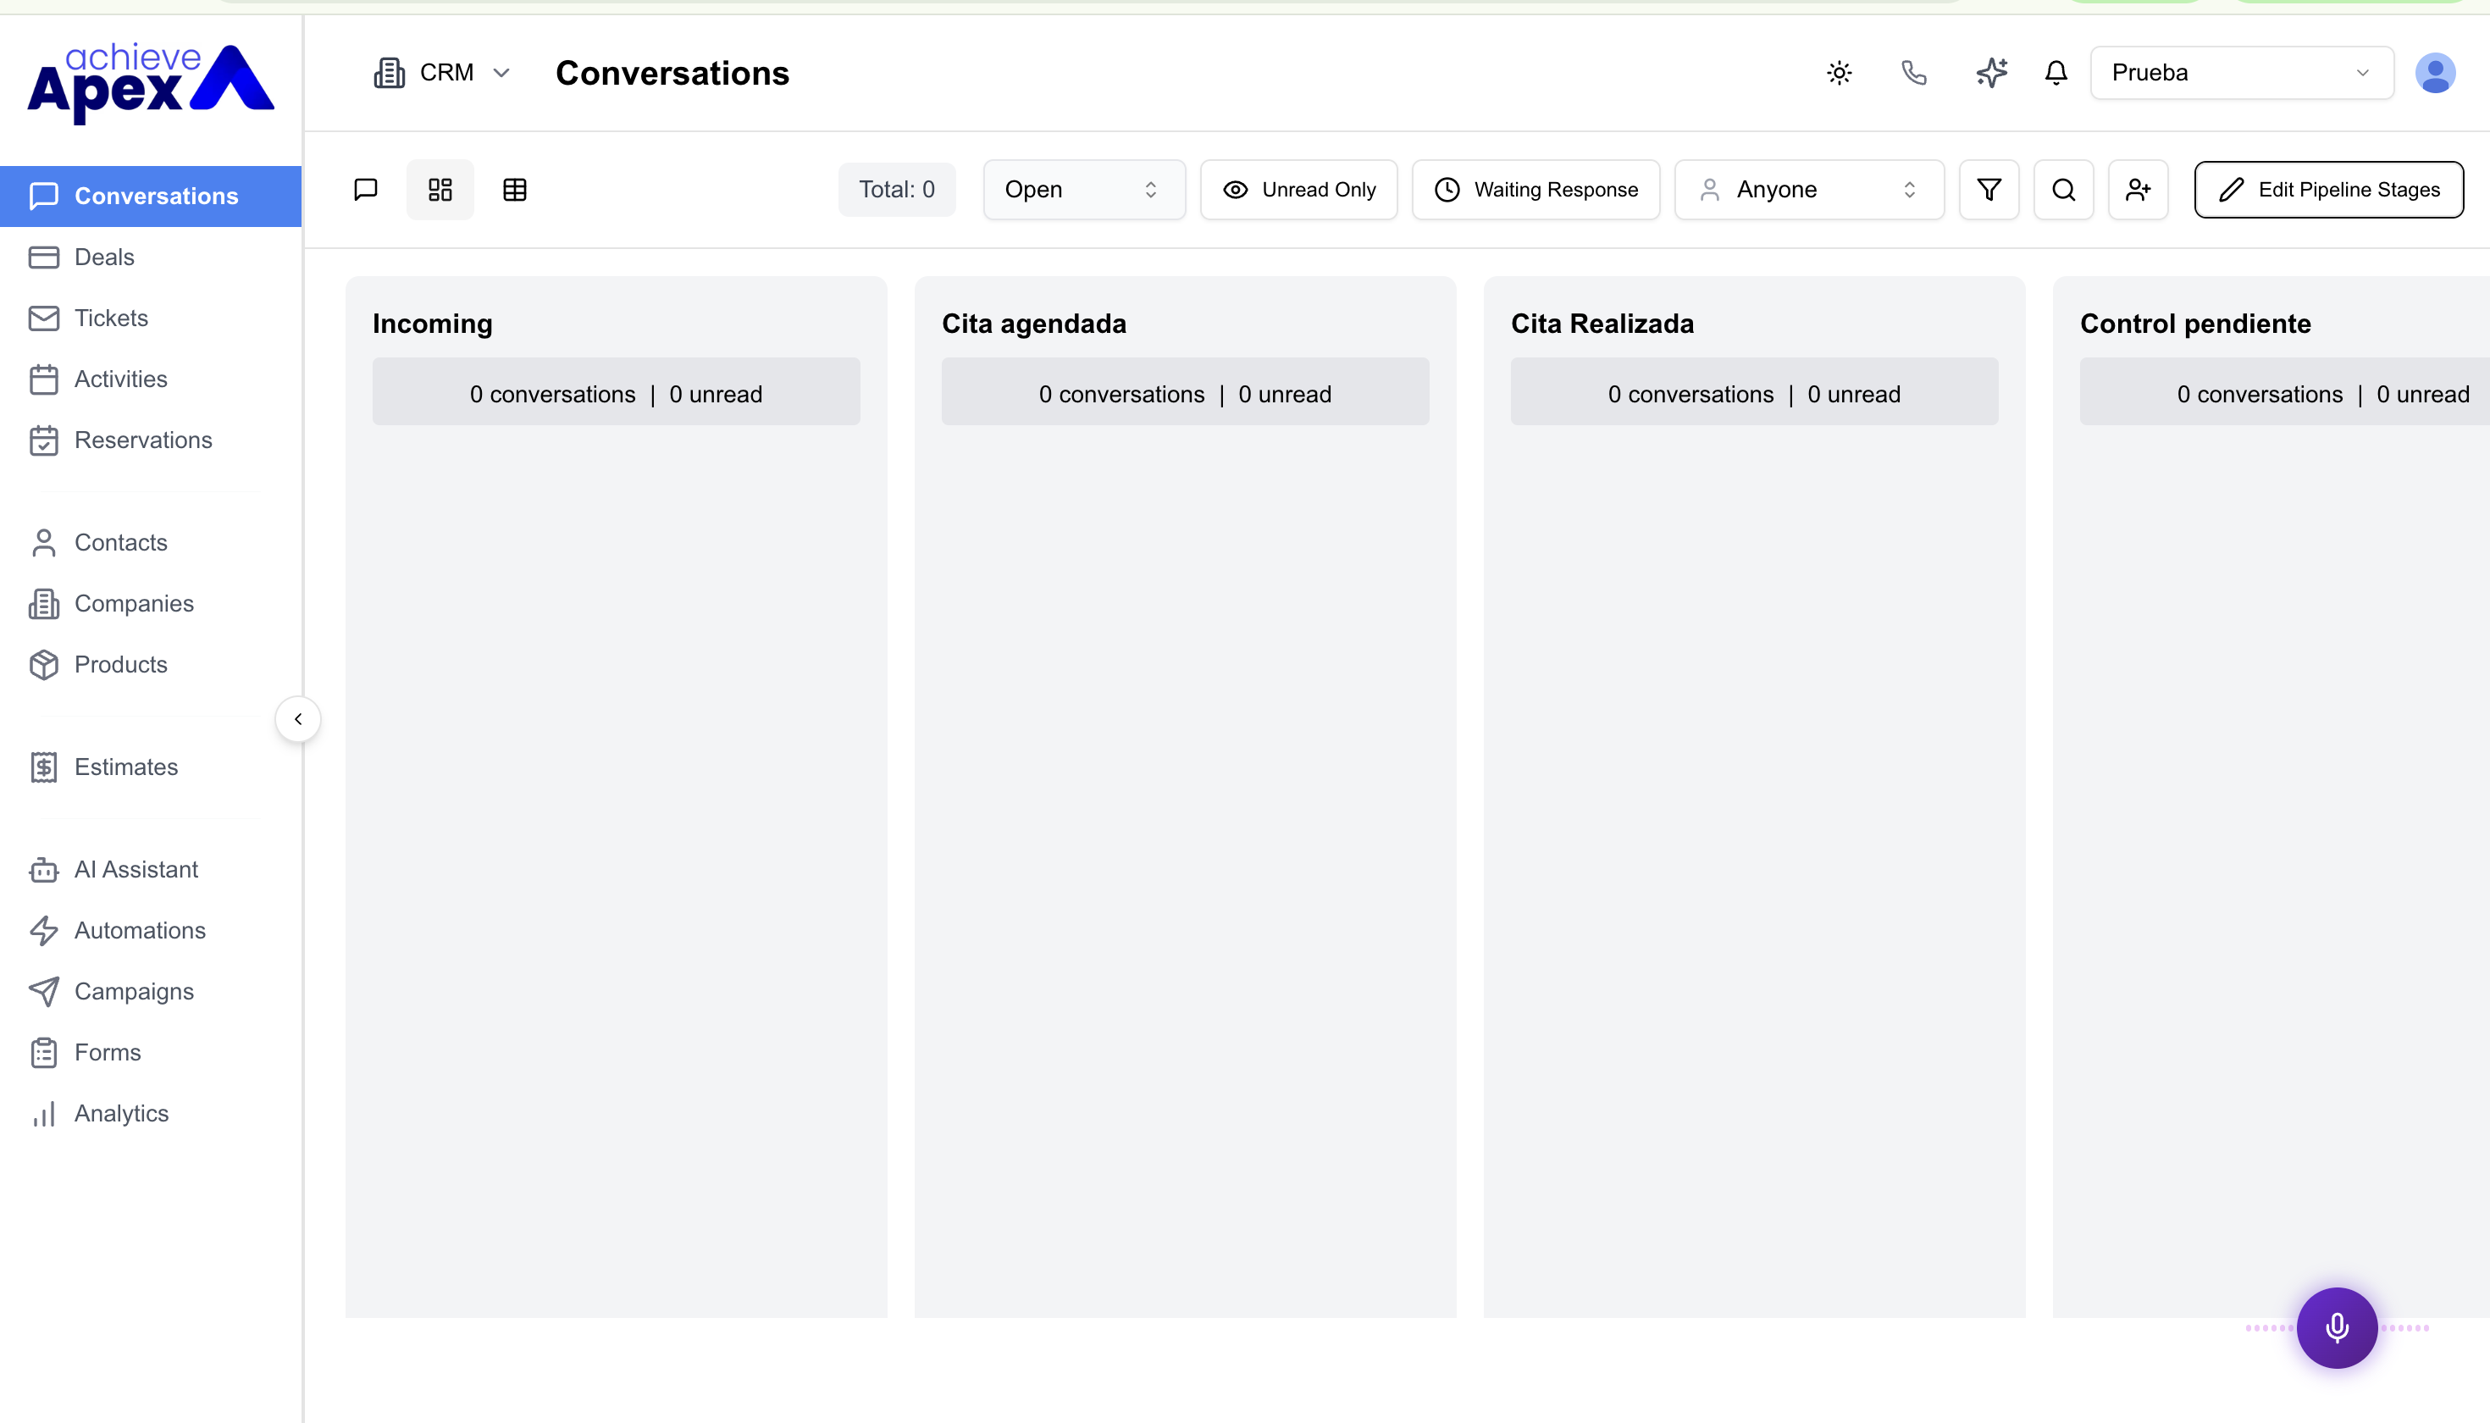Open the phone dialer icon

[1913, 74]
